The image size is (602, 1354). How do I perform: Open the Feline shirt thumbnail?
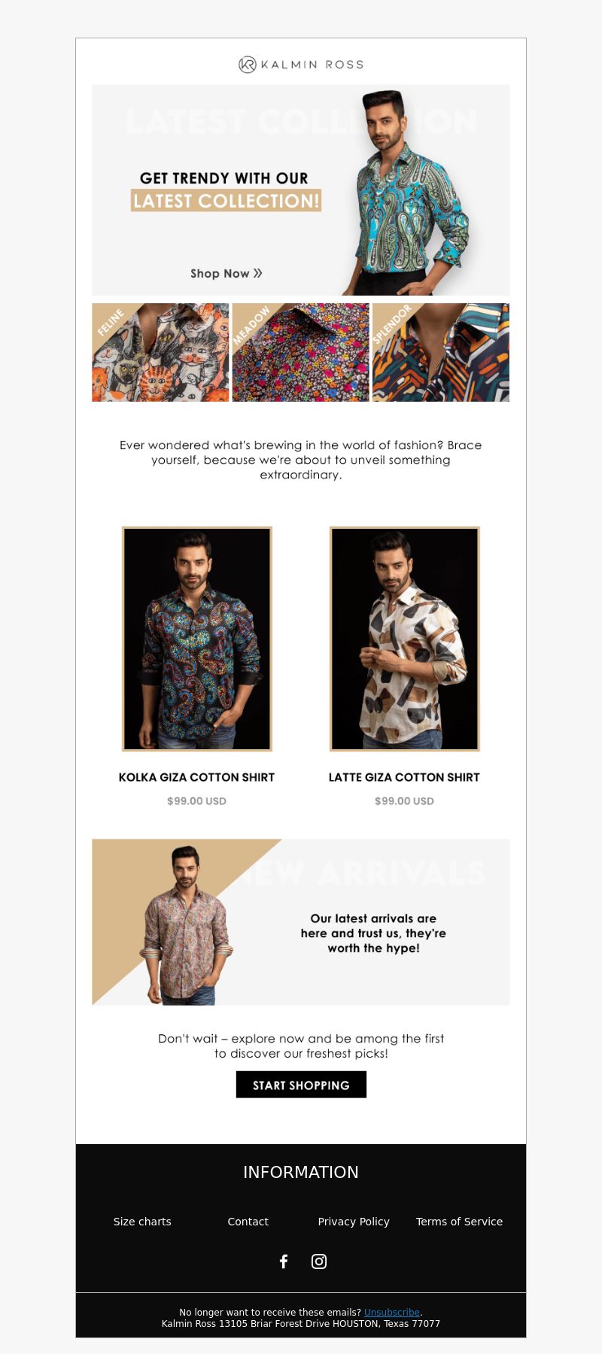point(160,352)
